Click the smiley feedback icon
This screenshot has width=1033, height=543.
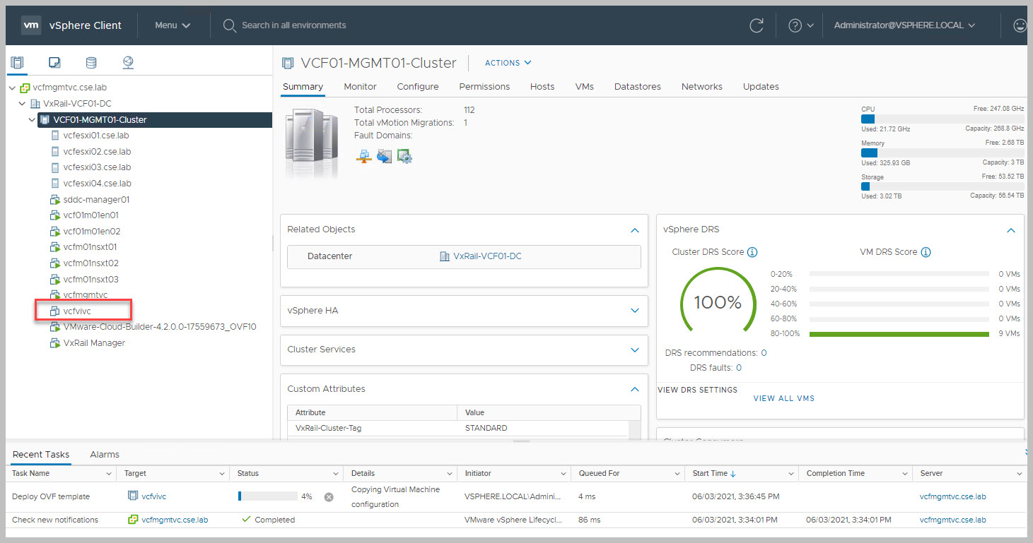tap(1019, 25)
